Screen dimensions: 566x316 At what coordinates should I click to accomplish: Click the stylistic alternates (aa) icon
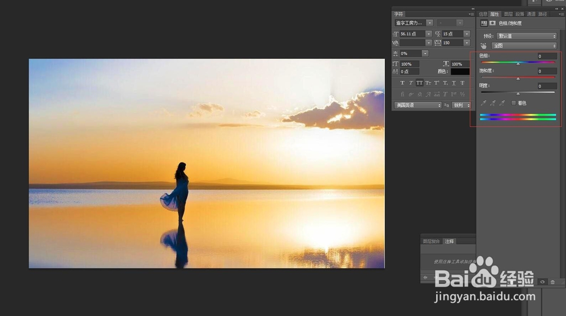point(437,94)
